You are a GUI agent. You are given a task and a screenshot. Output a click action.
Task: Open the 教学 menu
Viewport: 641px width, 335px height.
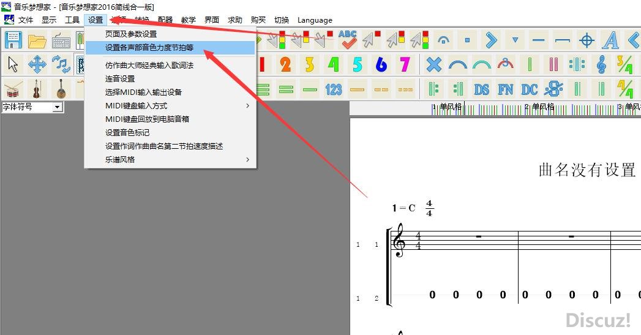click(189, 20)
